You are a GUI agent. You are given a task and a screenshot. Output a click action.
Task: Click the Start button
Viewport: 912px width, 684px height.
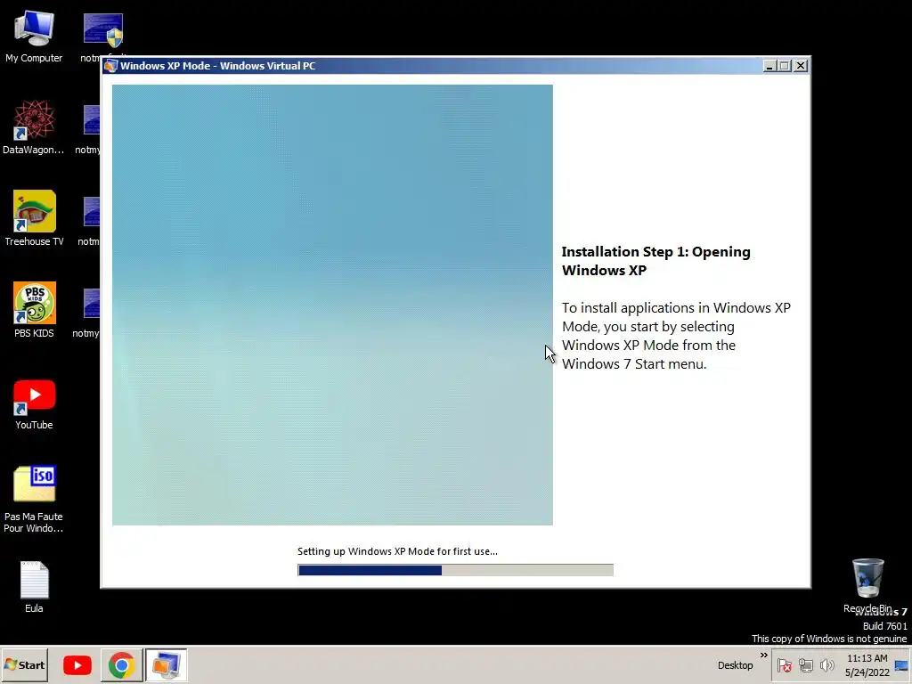(24, 664)
